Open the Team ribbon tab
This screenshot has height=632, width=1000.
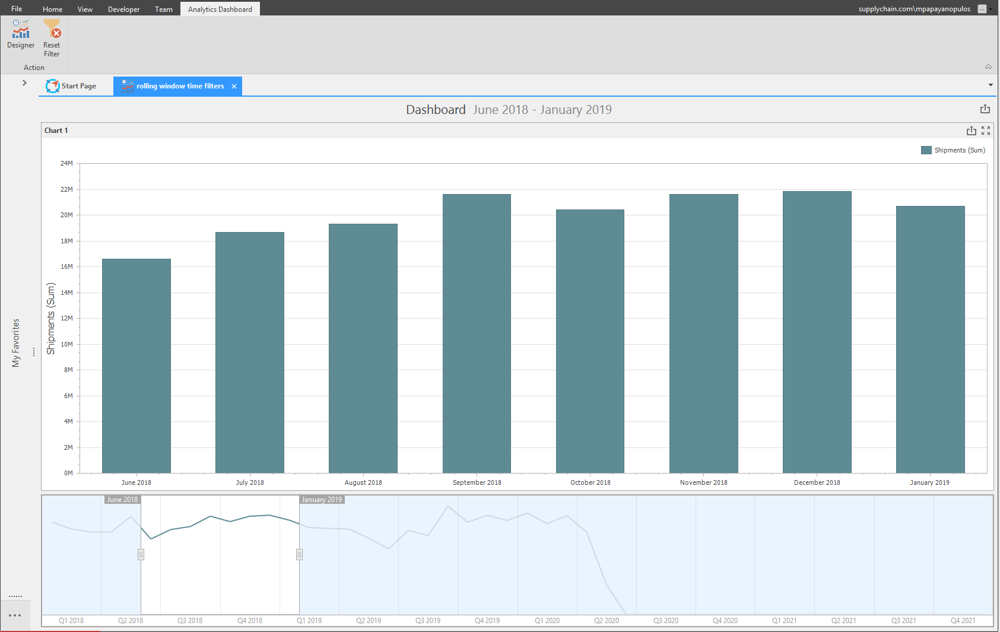(x=164, y=9)
